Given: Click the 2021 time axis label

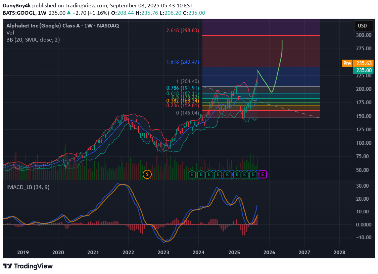Looking at the screenshot, I should [93, 252].
